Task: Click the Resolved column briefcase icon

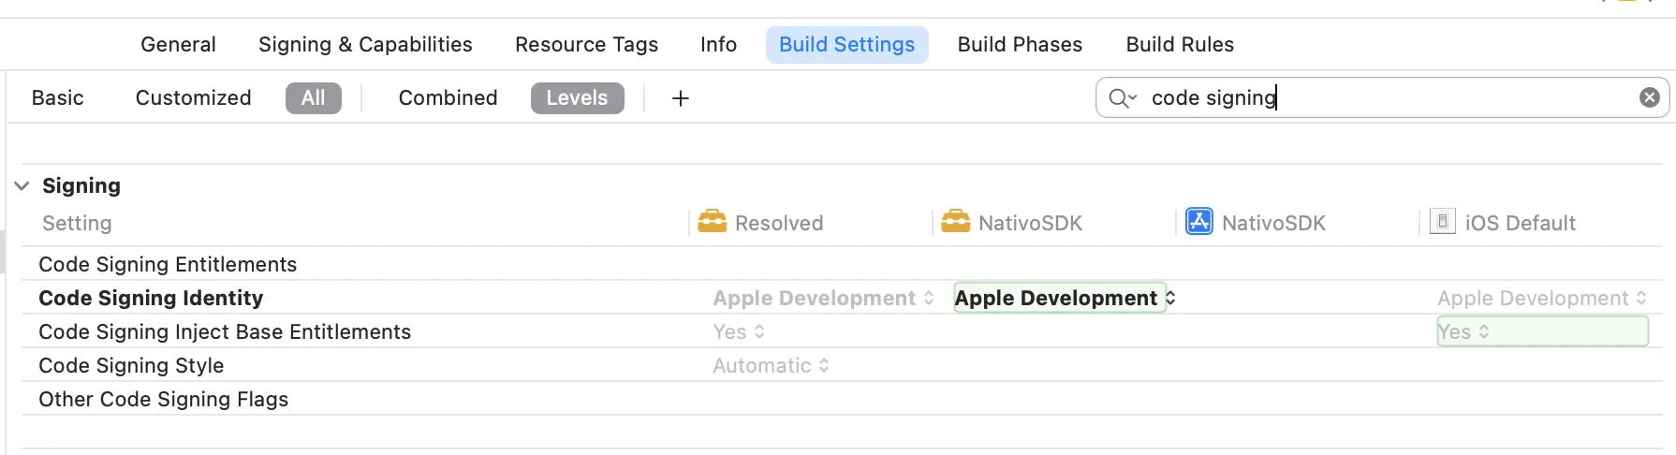Action: pos(713,222)
